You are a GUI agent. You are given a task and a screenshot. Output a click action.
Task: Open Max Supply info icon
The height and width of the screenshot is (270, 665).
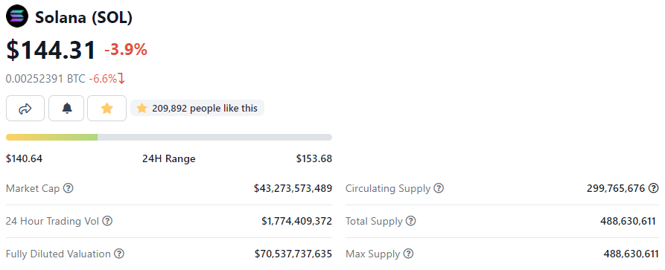408,254
